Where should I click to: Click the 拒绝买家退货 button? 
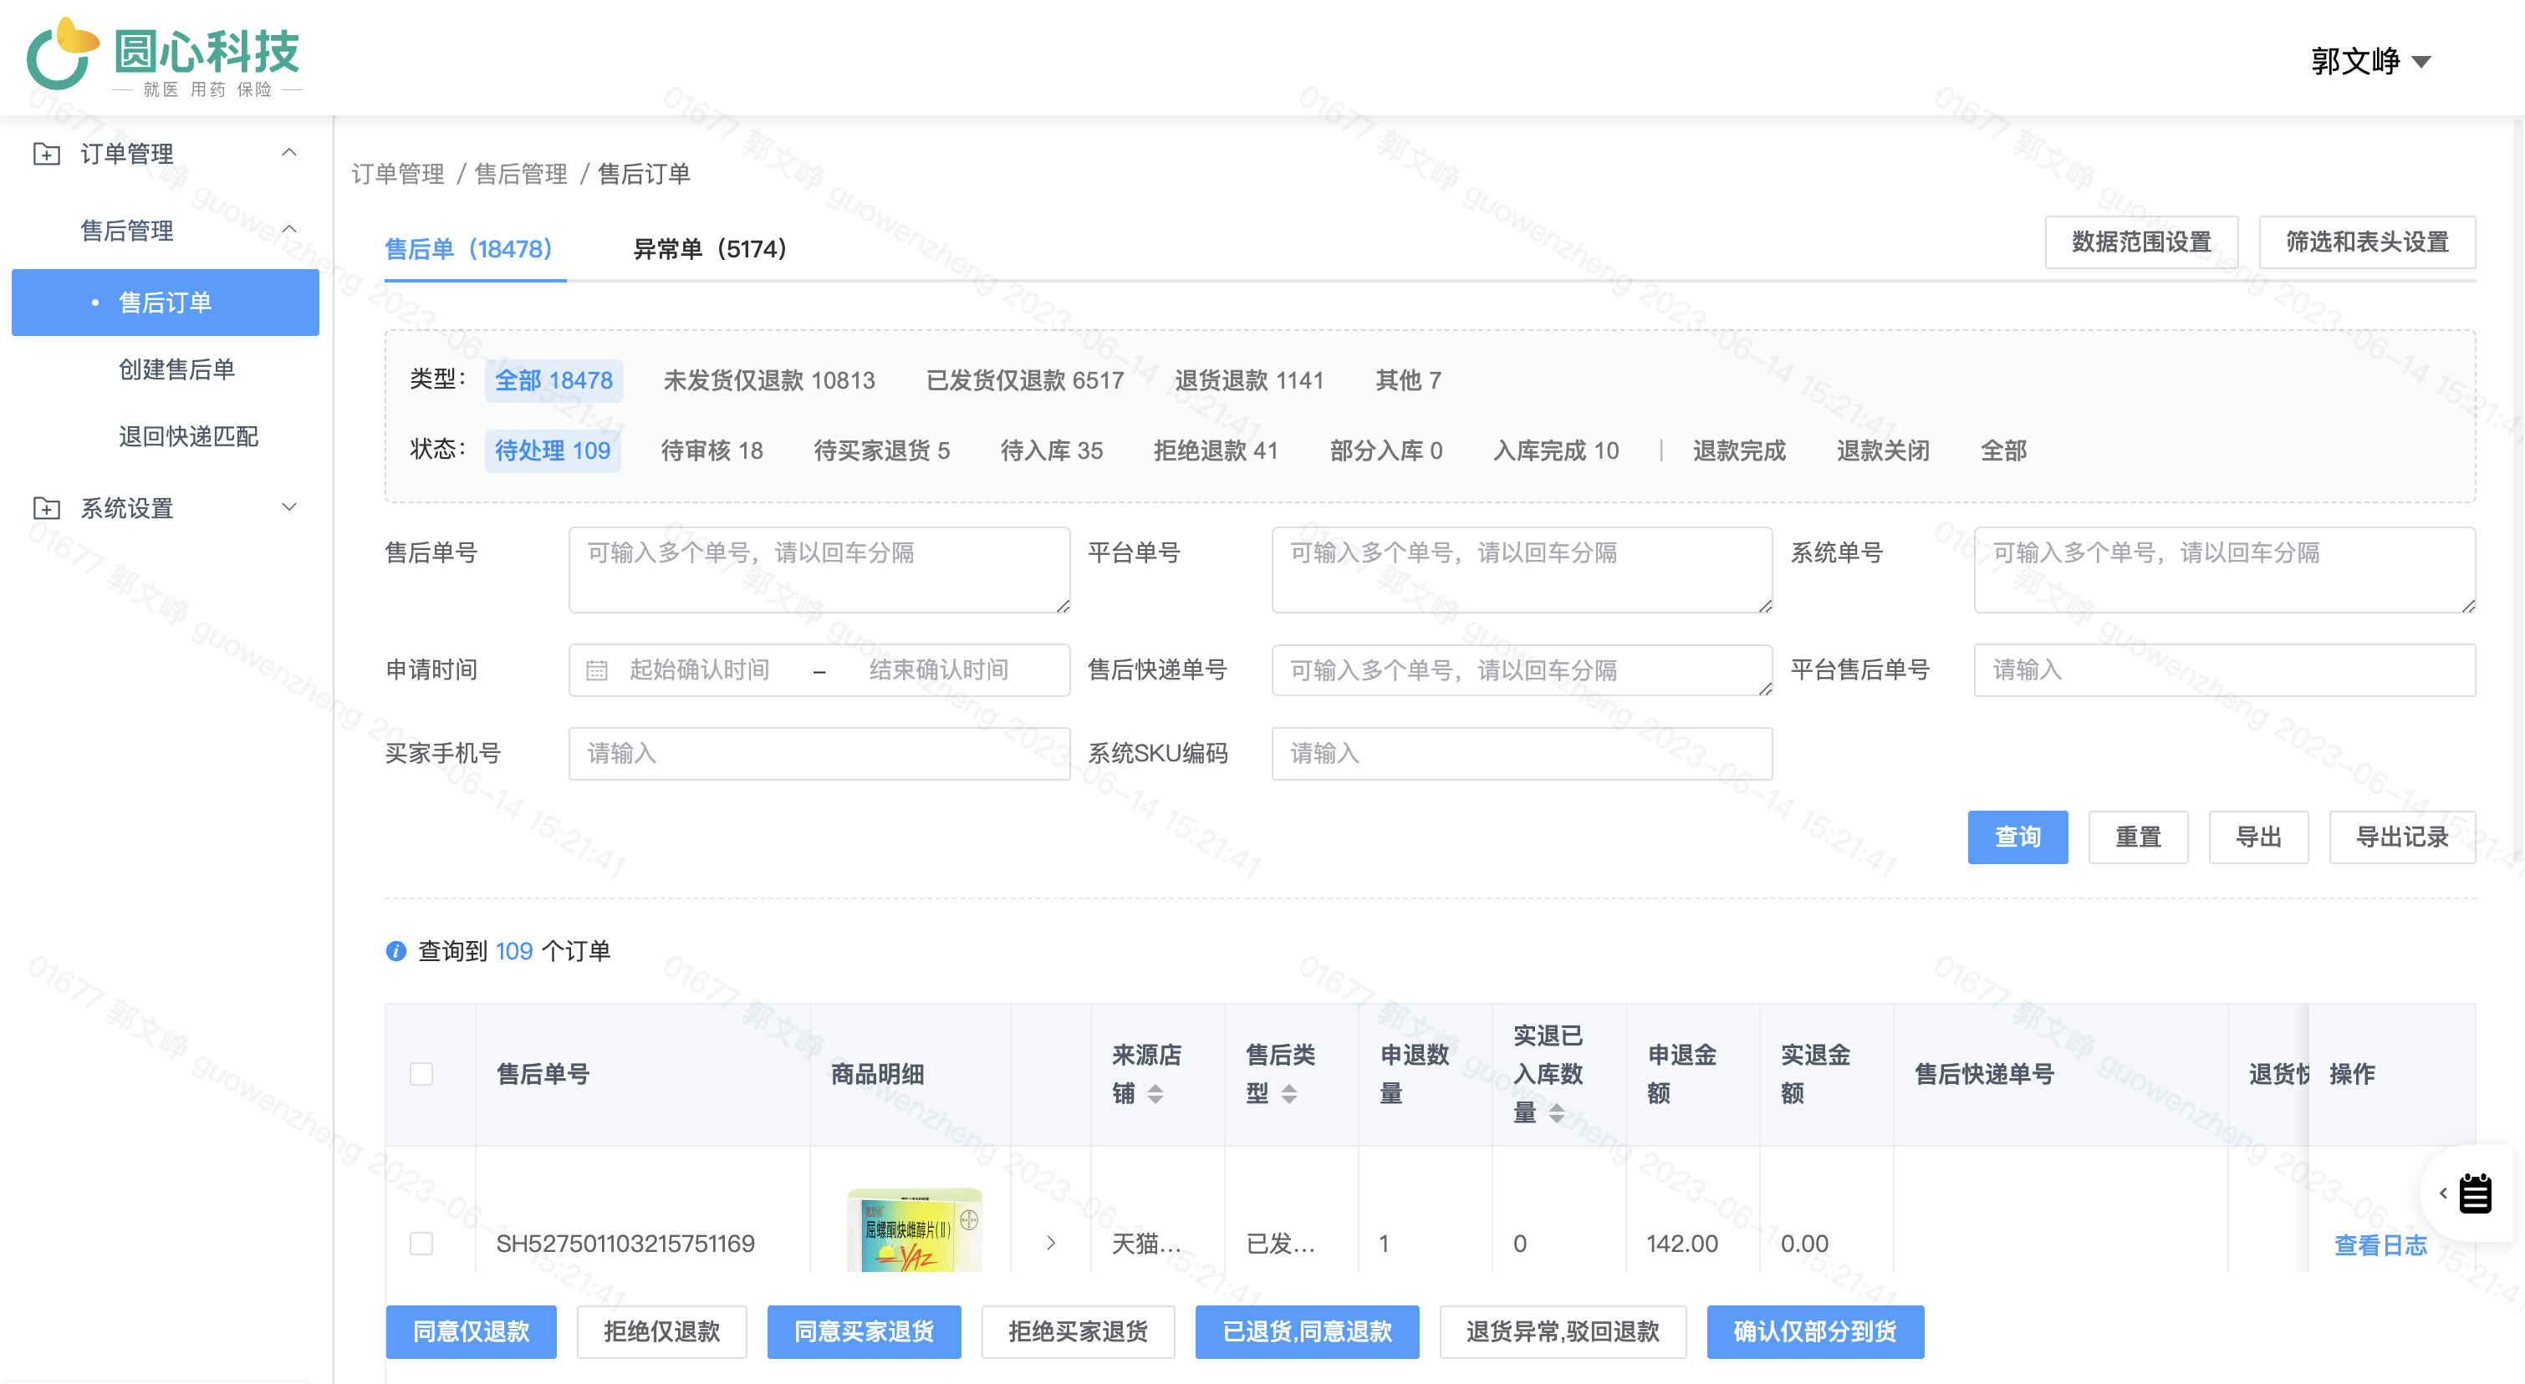(x=1079, y=1332)
